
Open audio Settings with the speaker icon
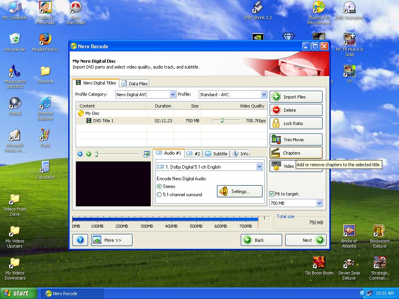[240, 192]
